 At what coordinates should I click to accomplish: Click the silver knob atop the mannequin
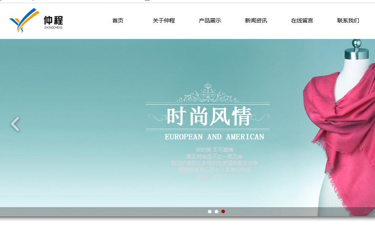(x=357, y=43)
